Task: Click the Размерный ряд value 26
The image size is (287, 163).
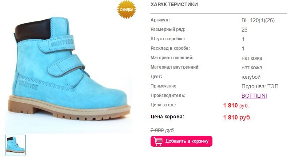Action: 244,30
